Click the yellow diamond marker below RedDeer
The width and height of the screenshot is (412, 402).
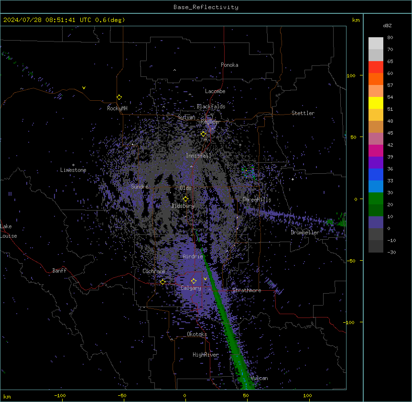point(203,134)
